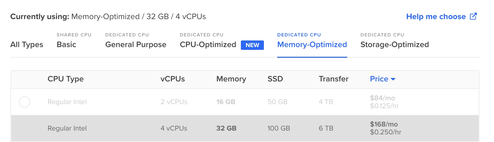This screenshot has width=494, height=142.
Task: Click the CPU Type column header
Action: pyautogui.click(x=66, y=79)
